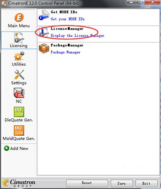Click the Exit button
Viewport: 161px width, 189px height.
(x=147, y=183)
